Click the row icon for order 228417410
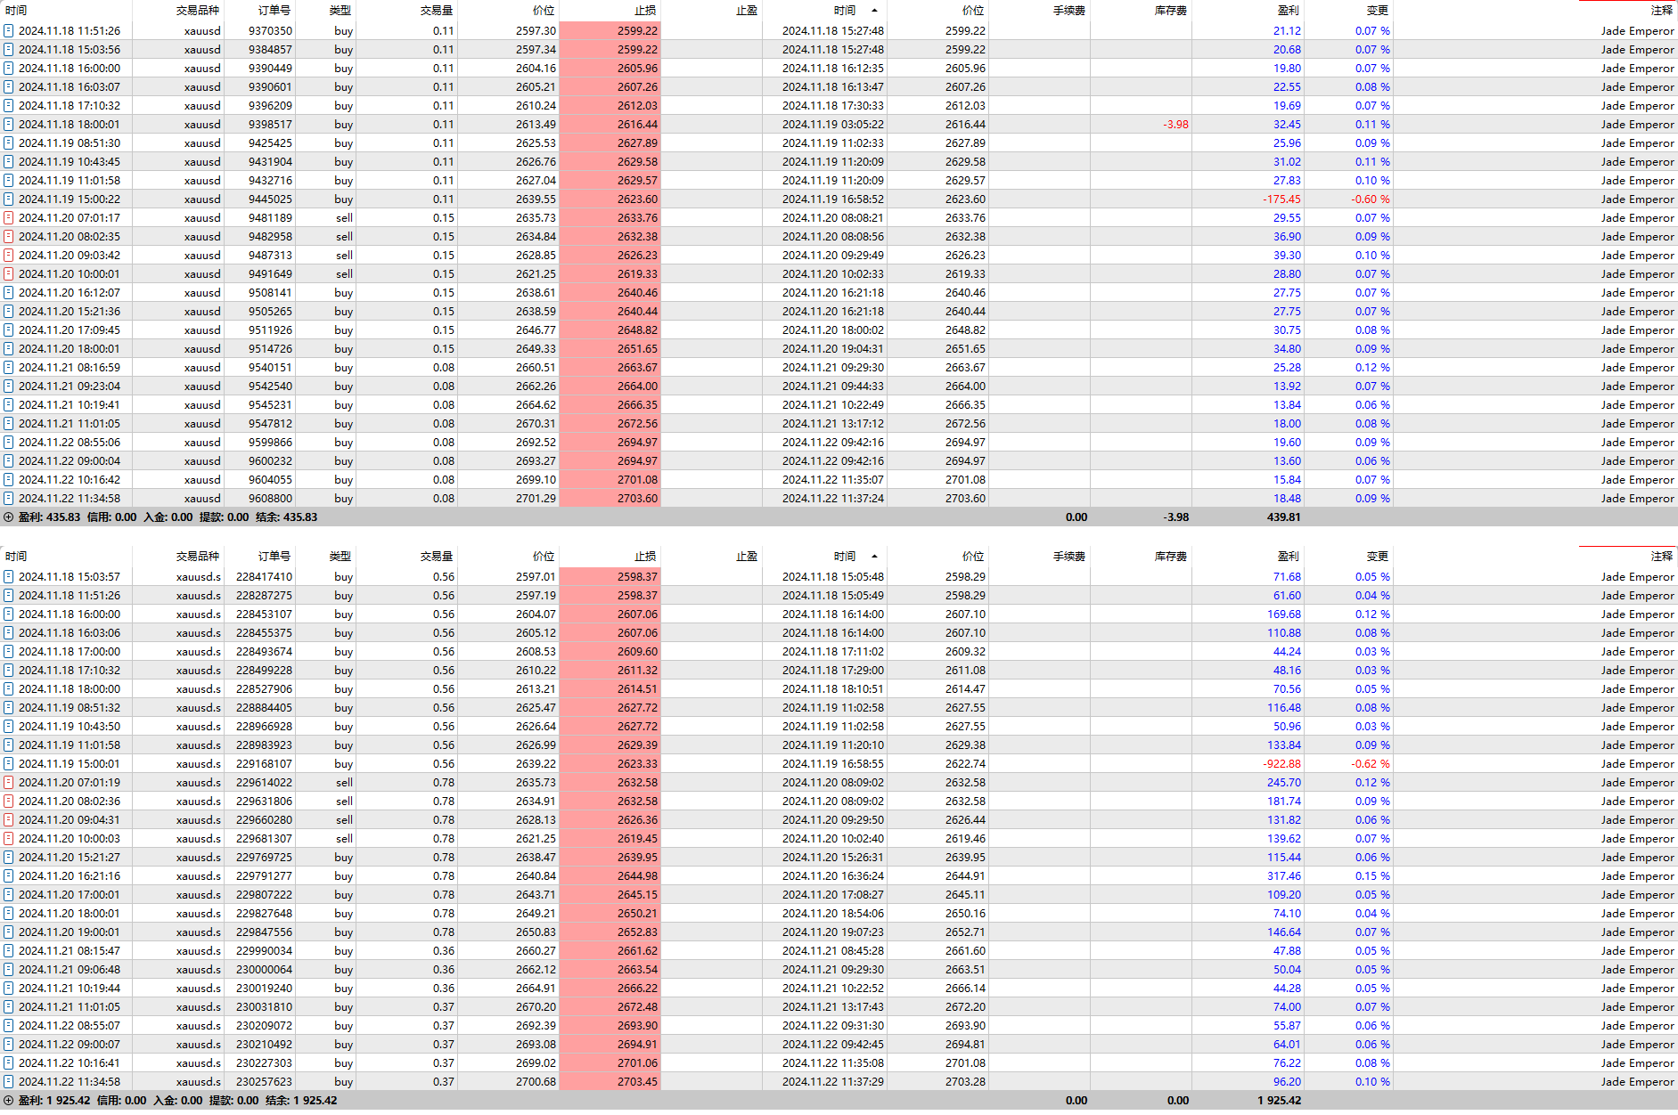 (8, 576)
